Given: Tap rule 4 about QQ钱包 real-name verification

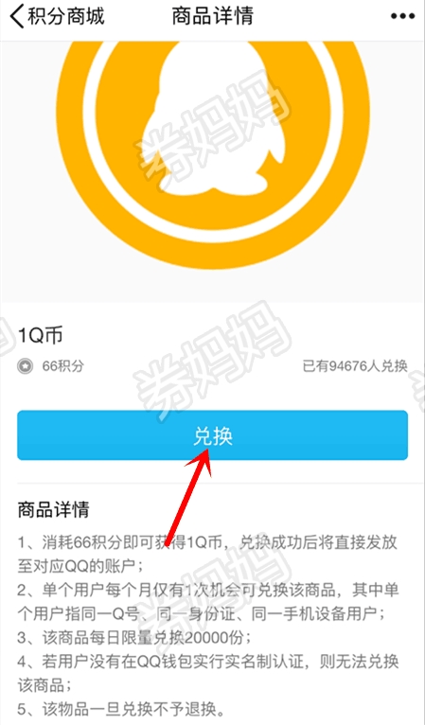Looking at the screenshot, I should (x=208, y=674).
